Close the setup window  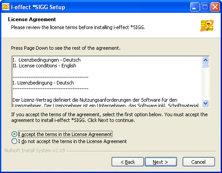tap(215, 7)
